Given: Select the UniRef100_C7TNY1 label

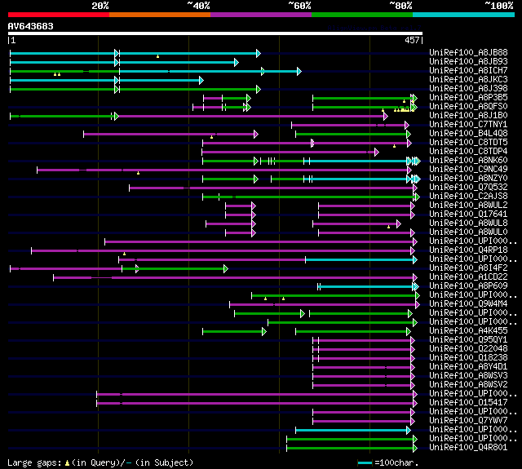Looking at the screenshot, I should [x=468, y=124].
